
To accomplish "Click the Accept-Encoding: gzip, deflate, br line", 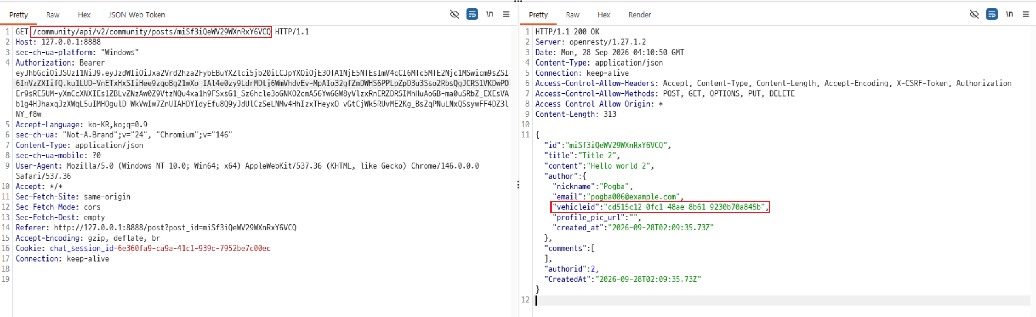I will 88,238.
